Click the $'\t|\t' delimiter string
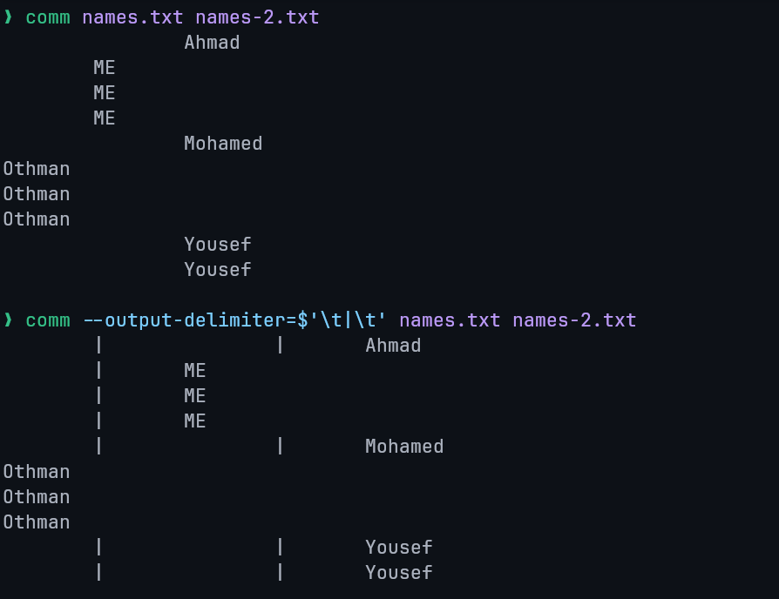The width and height of the screenshot is (779, 599). pyautogui.click(x=342, y=320)
